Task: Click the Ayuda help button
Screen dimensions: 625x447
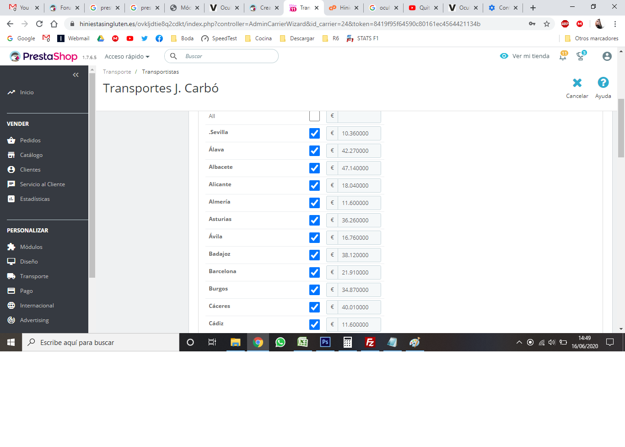Action: (603, 88)
